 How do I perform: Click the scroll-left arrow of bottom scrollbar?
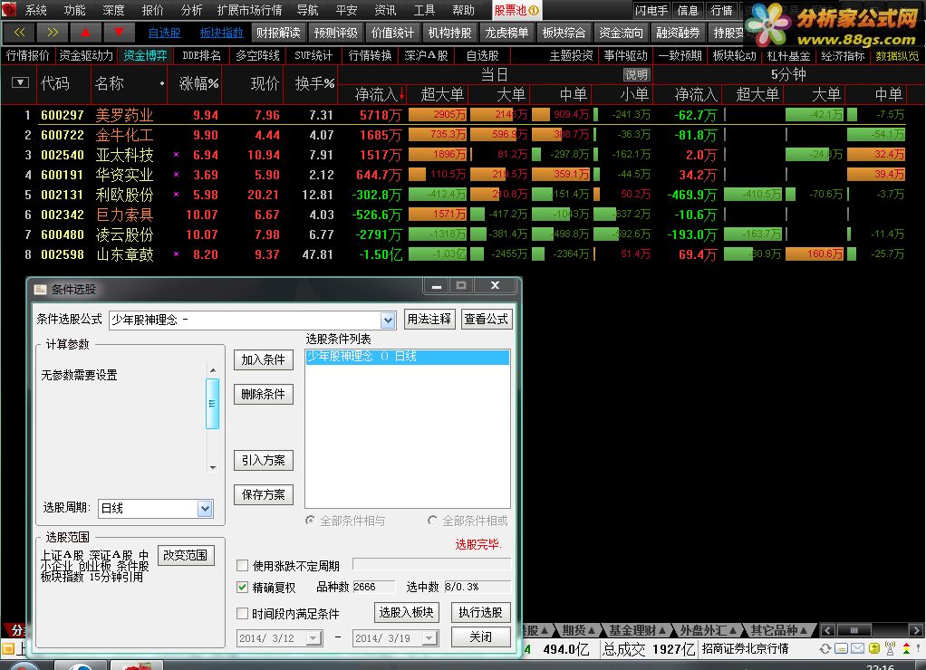(x=828, y=630)
